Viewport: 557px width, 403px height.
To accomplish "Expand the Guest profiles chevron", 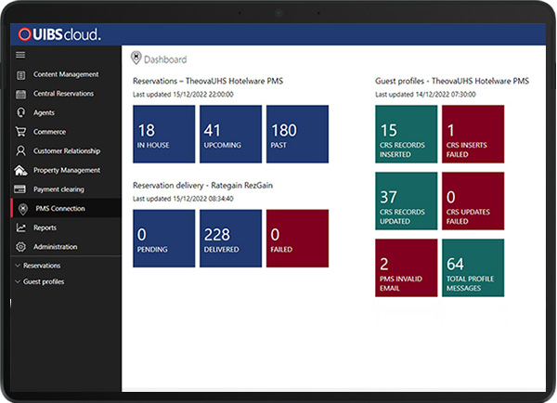I will (18, 281).
